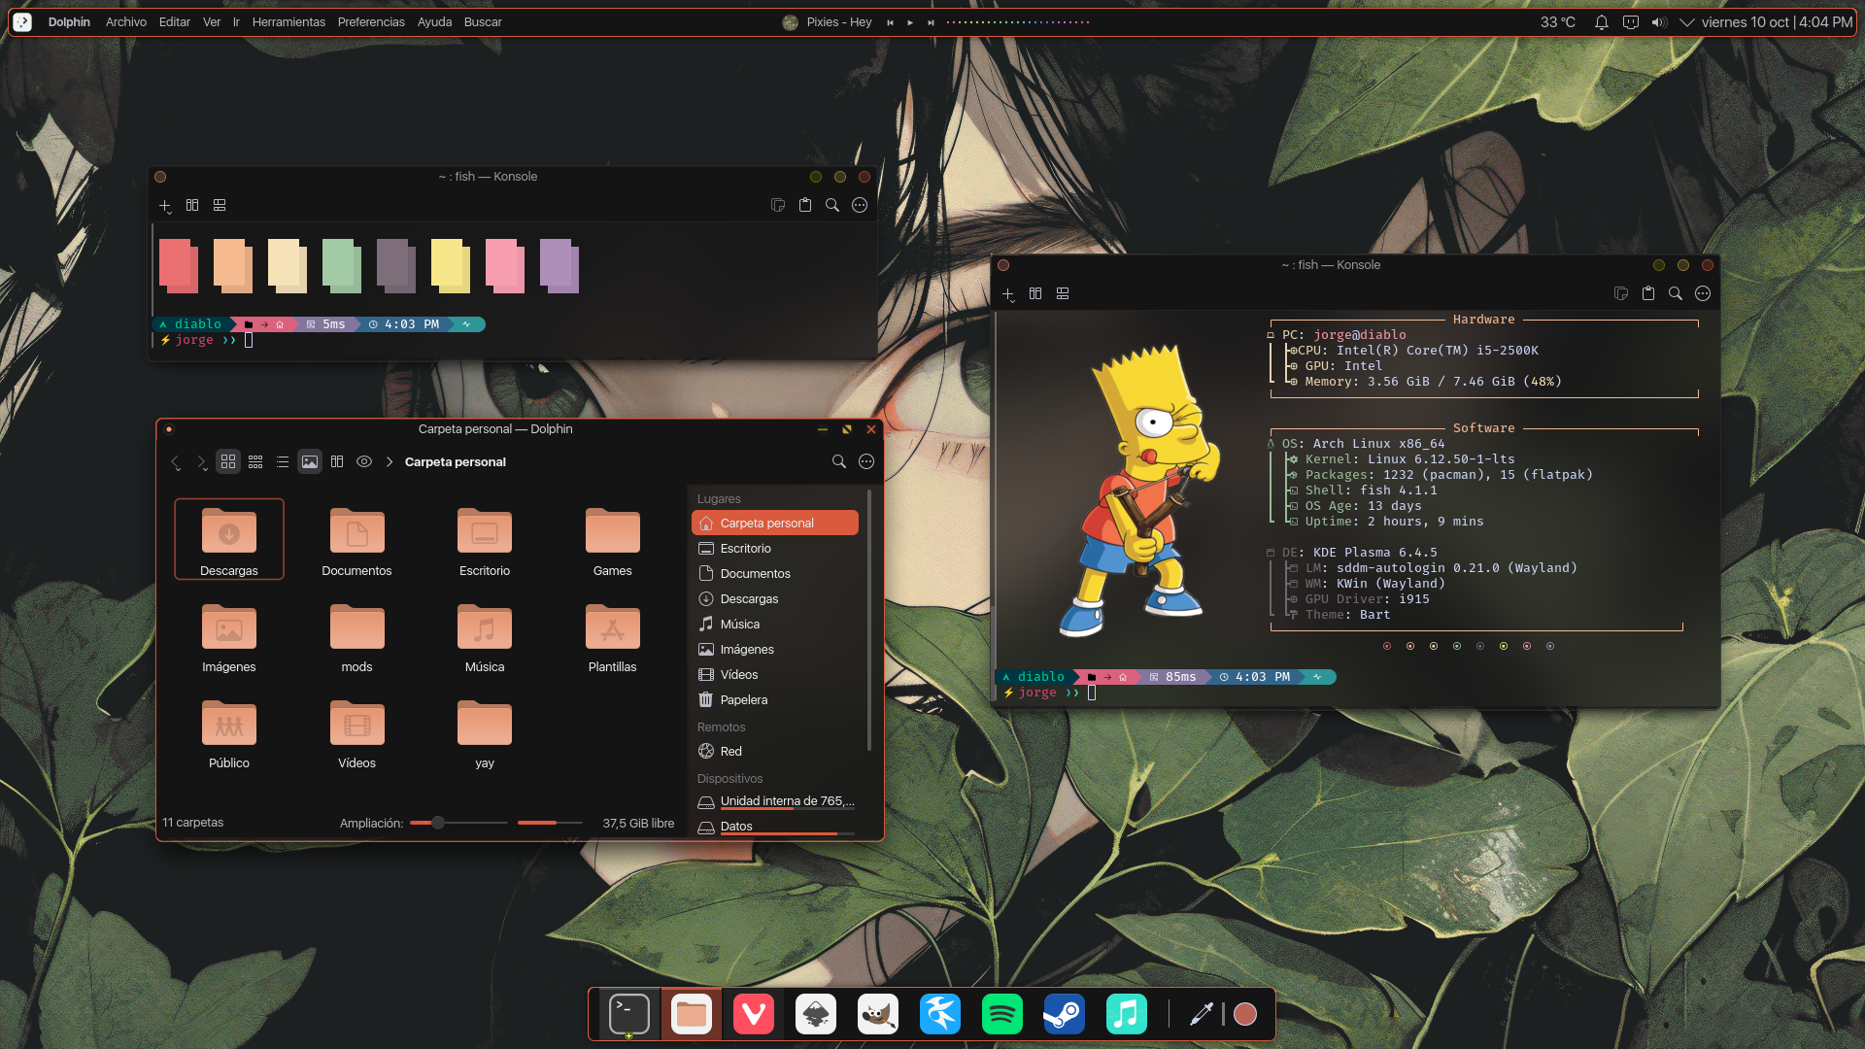Open volume control in top panel
Screen dimensions: 1865x1049
tap(1659, 22)
